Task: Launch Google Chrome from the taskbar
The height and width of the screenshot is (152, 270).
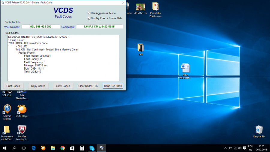Action: (x=62, y=148)
